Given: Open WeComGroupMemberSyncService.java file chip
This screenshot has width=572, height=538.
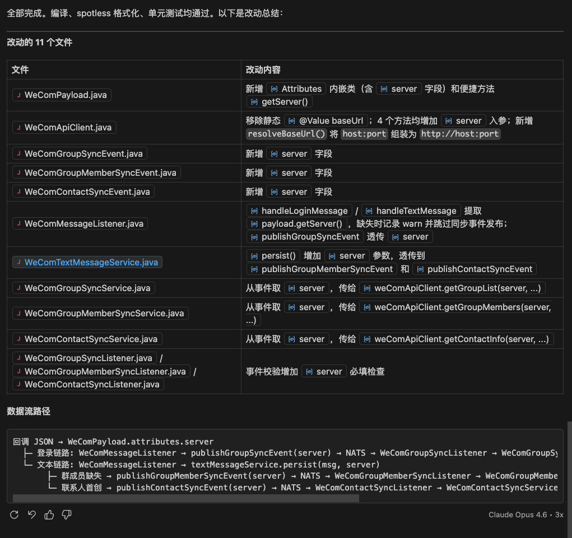Looking at the screenshot, I should tap(100, 313).
